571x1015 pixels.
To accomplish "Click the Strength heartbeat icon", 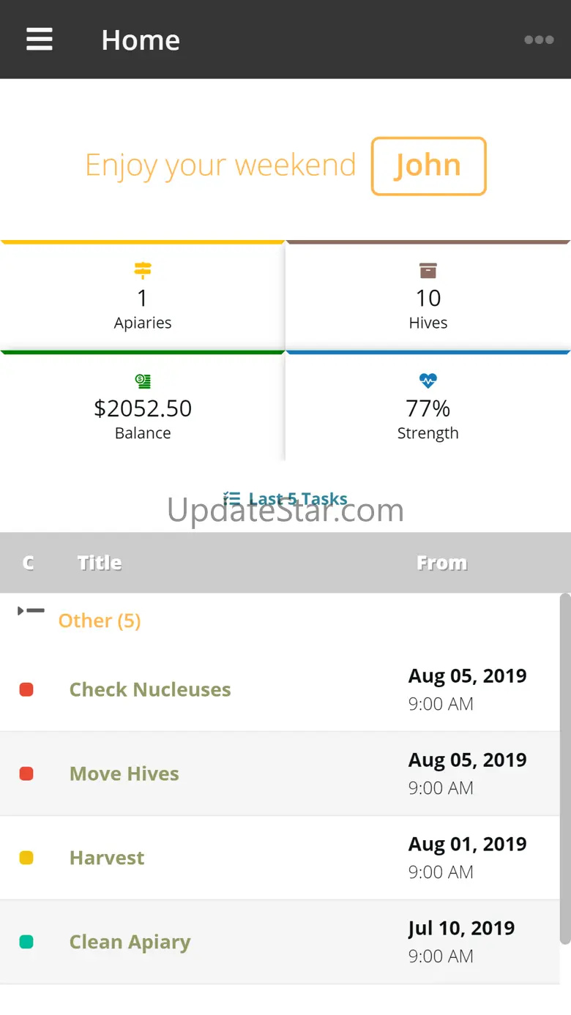I will click(x=428, y=381).
